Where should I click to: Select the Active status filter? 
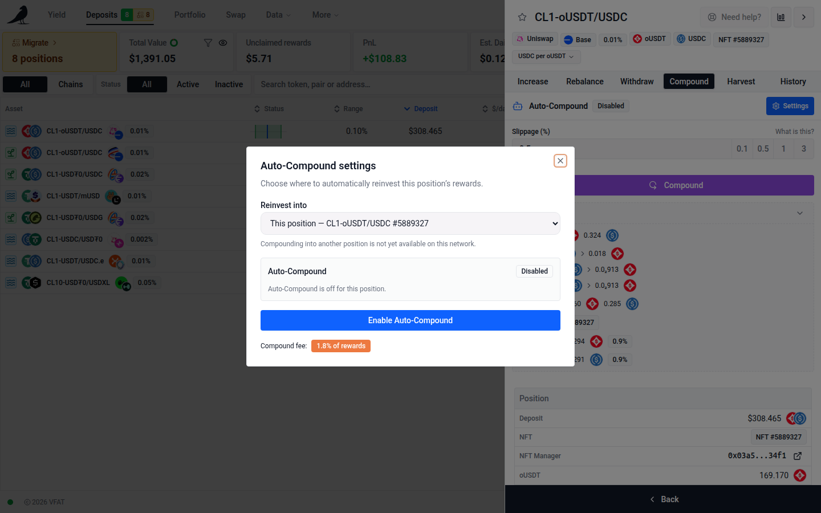click(188, 84)
